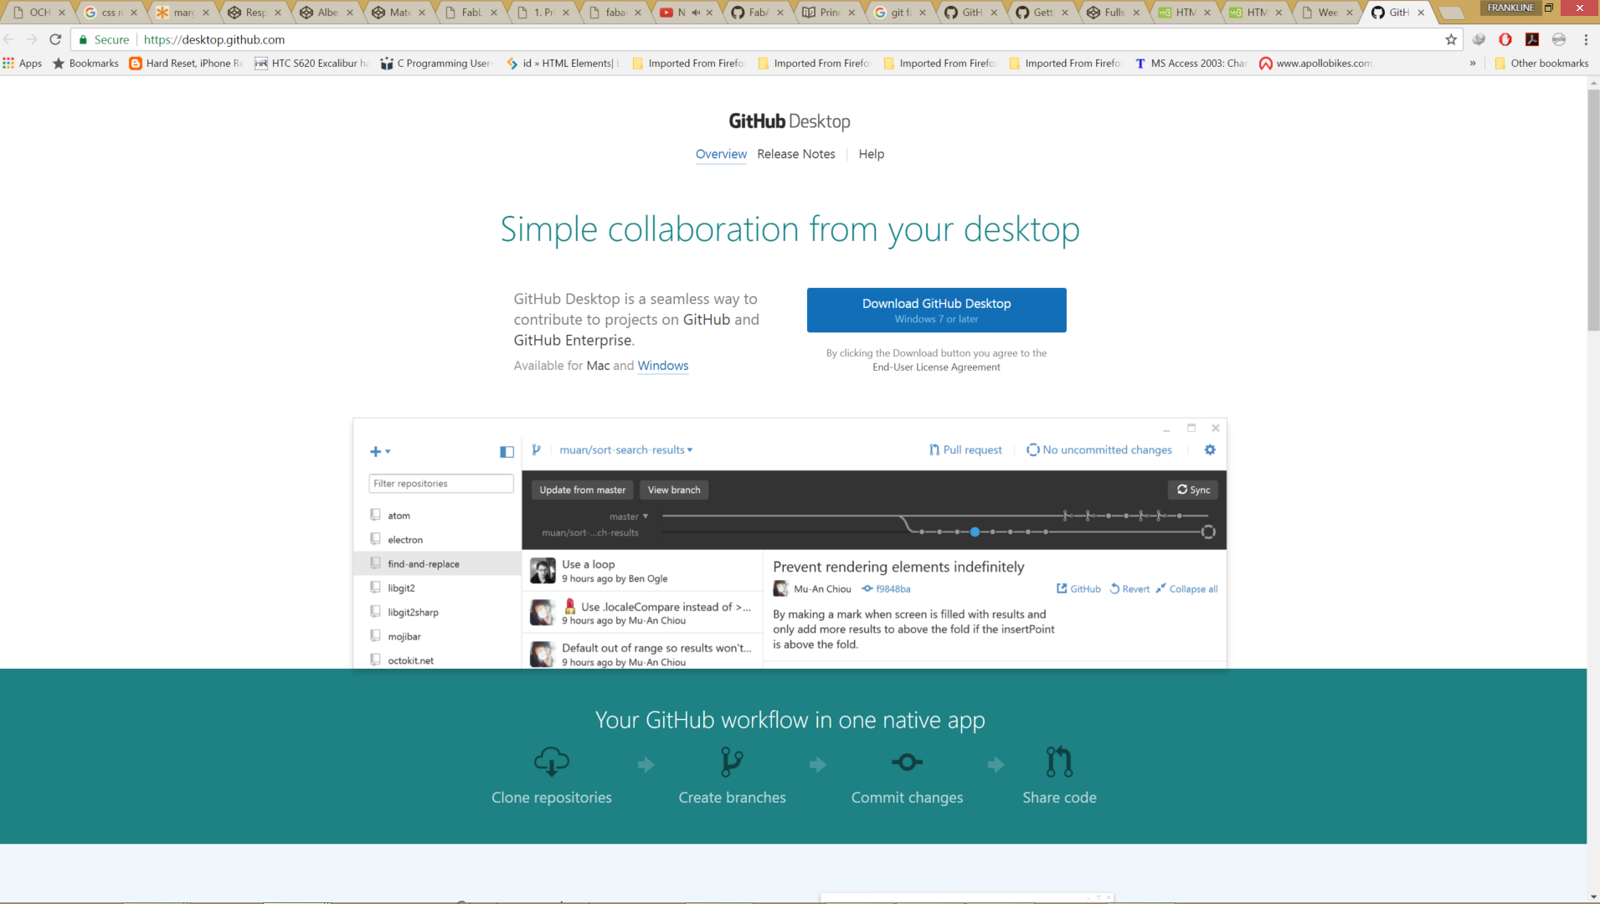
Task: Close the YouTube tab
Action: [710, 13]
